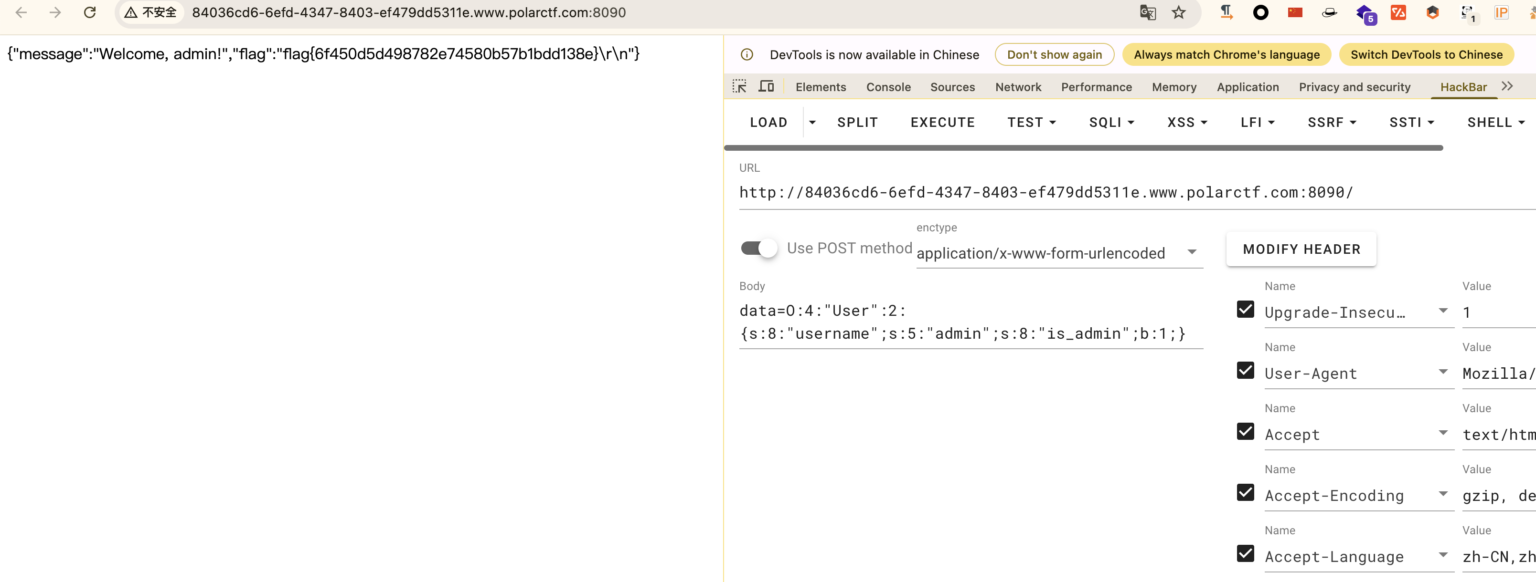
Task: Select the inspect element picker icon
Action: click(x=739, y=87)
